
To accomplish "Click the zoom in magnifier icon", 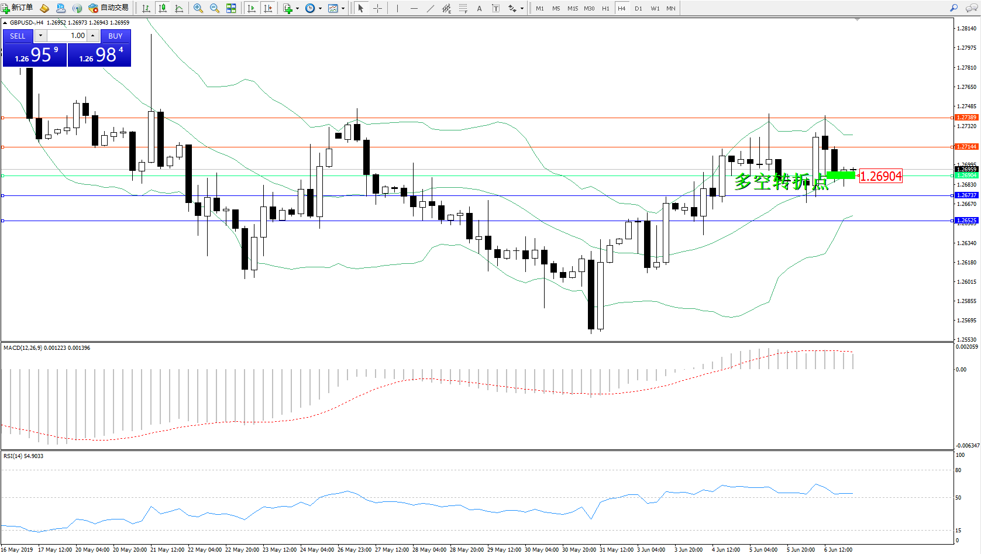I will pos(198,8).
